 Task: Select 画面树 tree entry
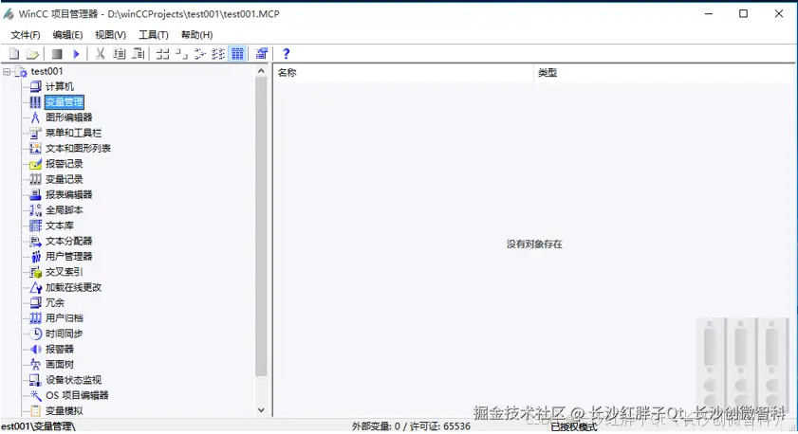coord(60,365)
